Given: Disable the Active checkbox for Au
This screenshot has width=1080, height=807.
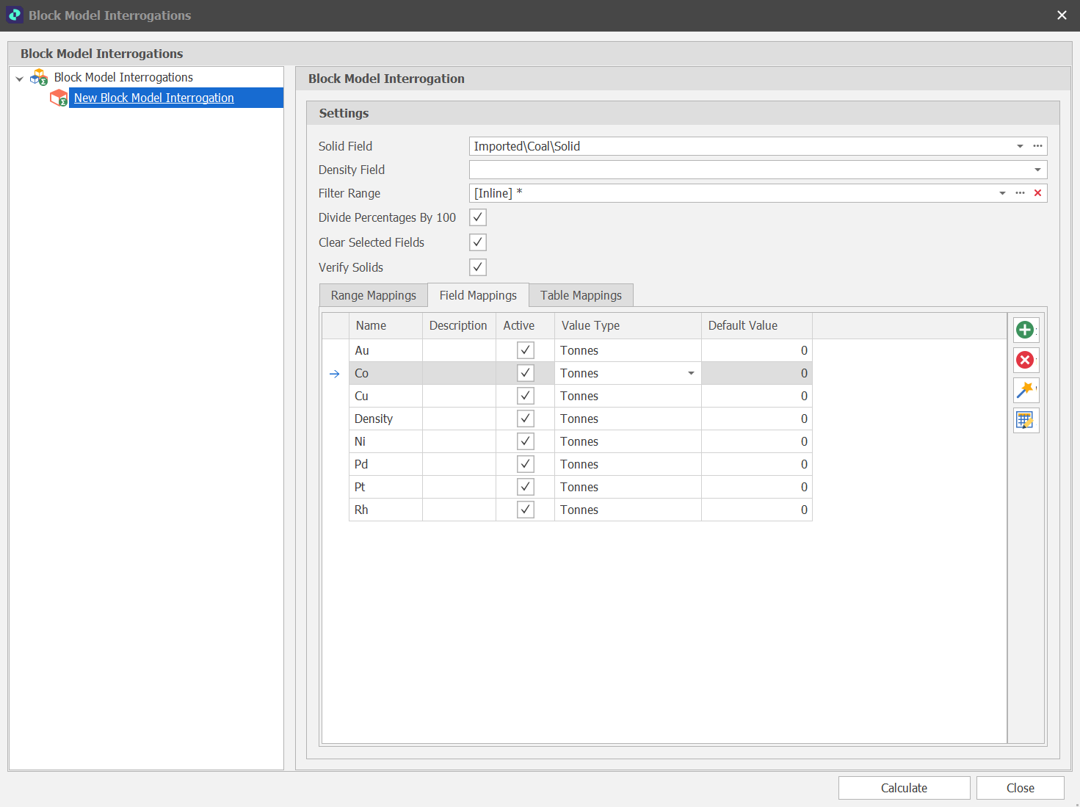Looking at the screenshot, I should 526,350.
